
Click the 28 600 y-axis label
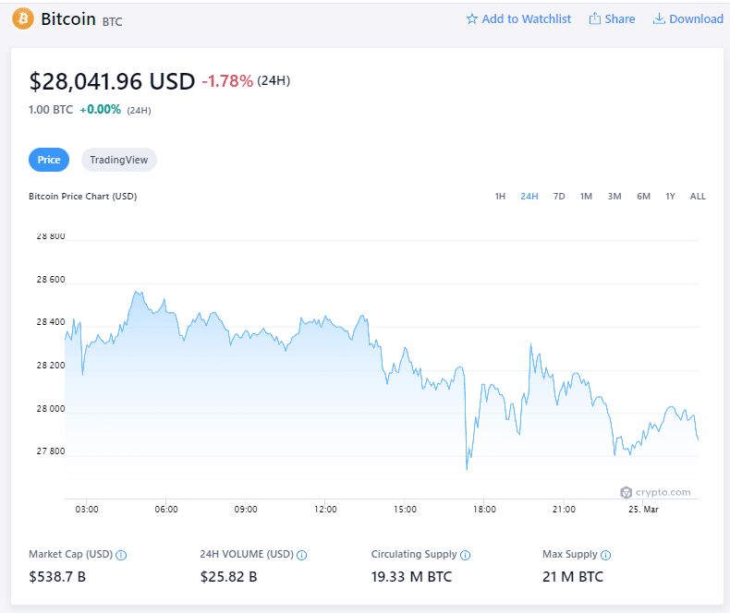(x=51, y=280)
